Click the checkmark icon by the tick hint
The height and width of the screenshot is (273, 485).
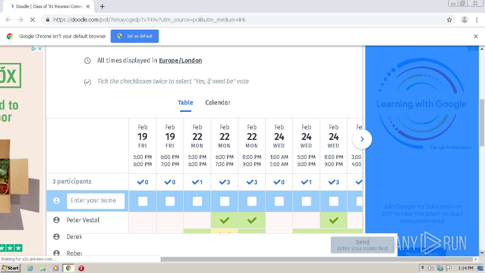[x=88, y=82]
